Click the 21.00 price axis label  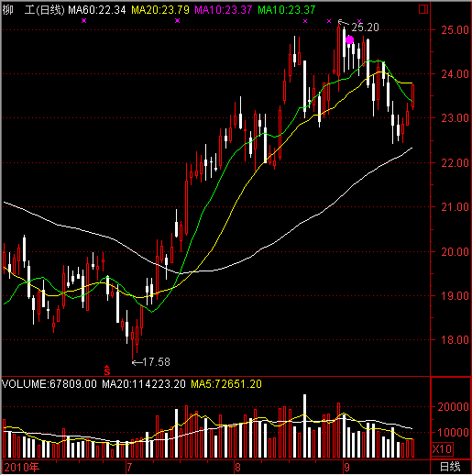(455, 207)
